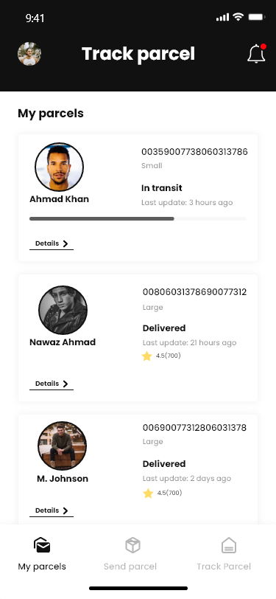Switch to the Send parcel tab label
Image resolution: width=276 pixels, height=599 pixels.
point(130,567)
